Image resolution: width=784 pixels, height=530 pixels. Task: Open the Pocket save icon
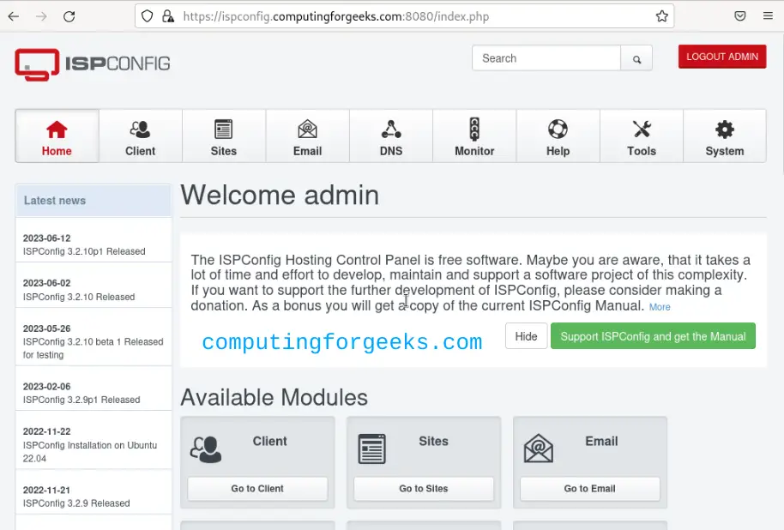click(740, 16)
